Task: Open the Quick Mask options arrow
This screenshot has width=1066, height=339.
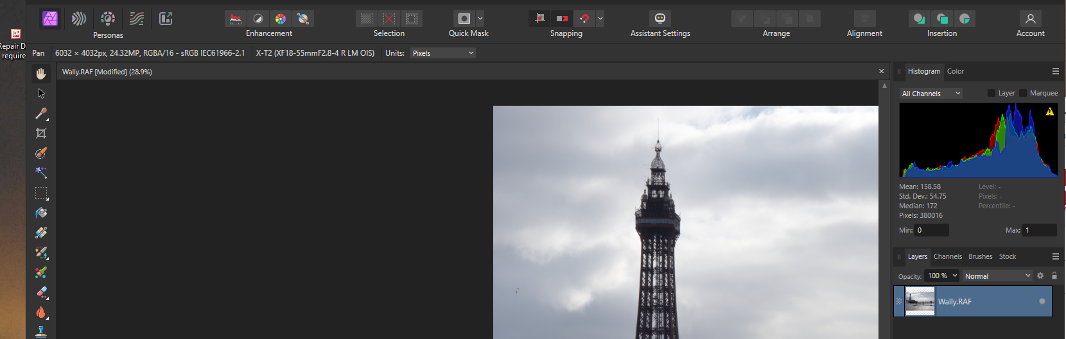Action: pos(480,19)
